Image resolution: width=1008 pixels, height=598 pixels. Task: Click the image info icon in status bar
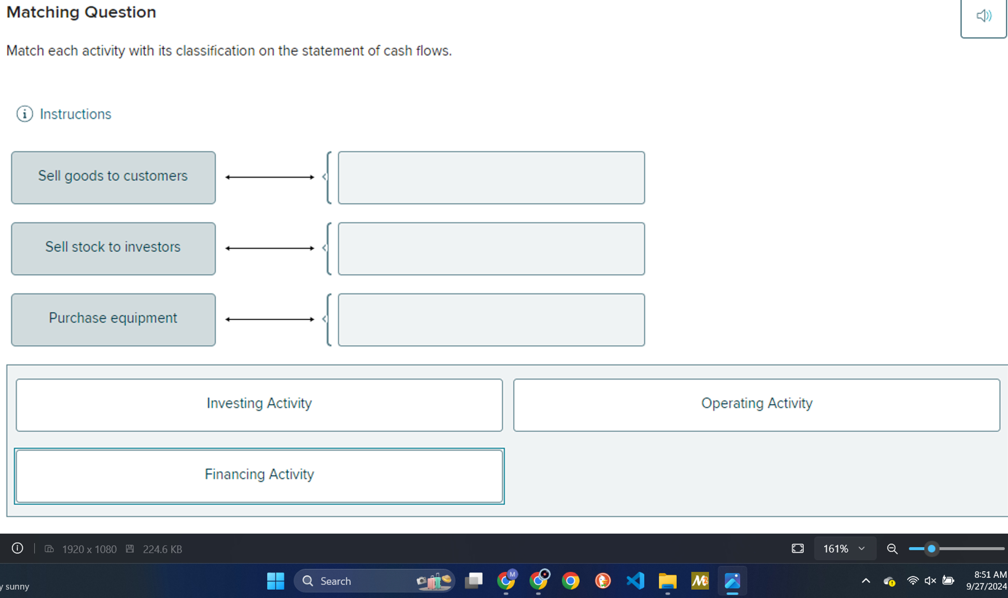(x=18, y=549)
